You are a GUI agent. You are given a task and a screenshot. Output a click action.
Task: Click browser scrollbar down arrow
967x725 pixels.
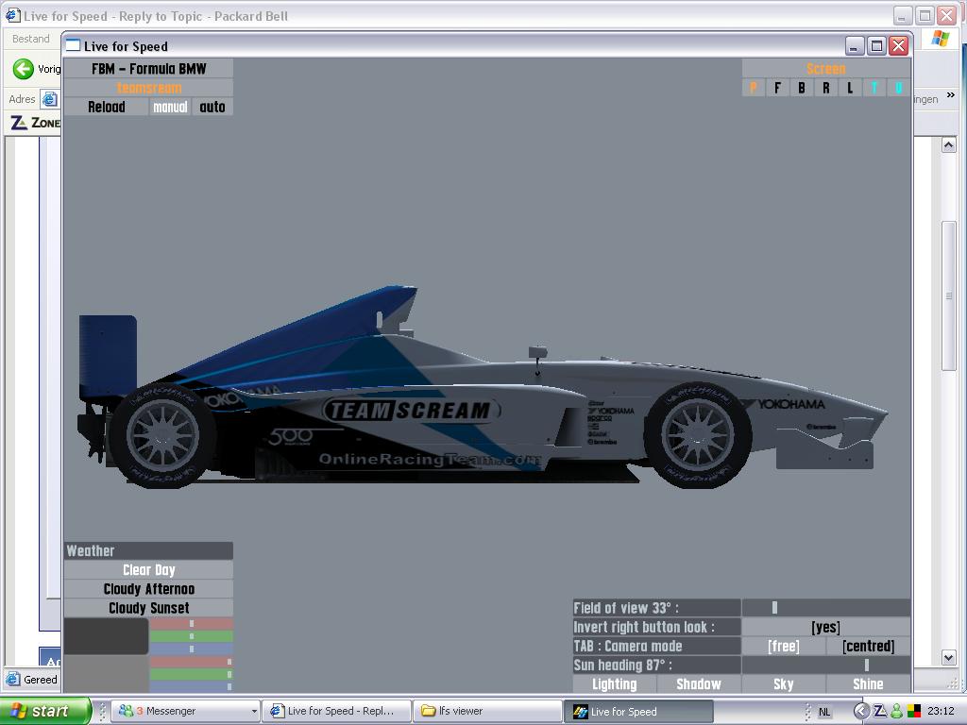948,658
